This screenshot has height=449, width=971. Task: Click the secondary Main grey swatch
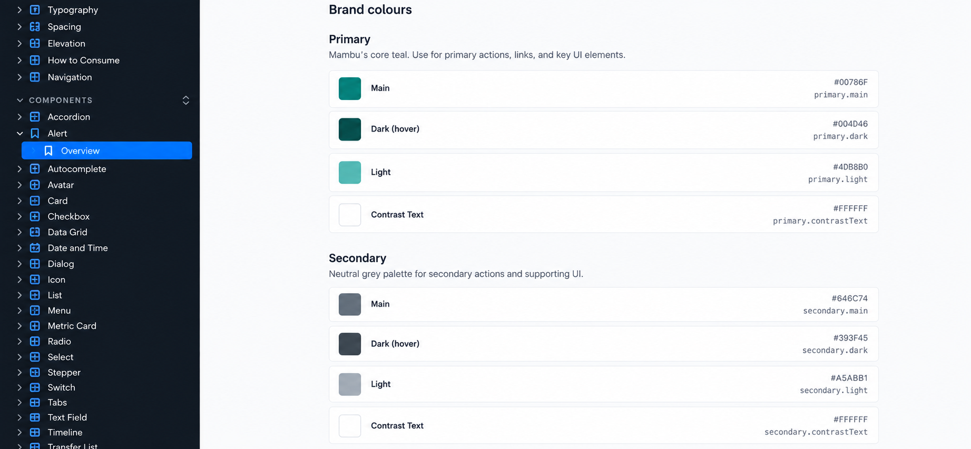[x=350, y=304]
